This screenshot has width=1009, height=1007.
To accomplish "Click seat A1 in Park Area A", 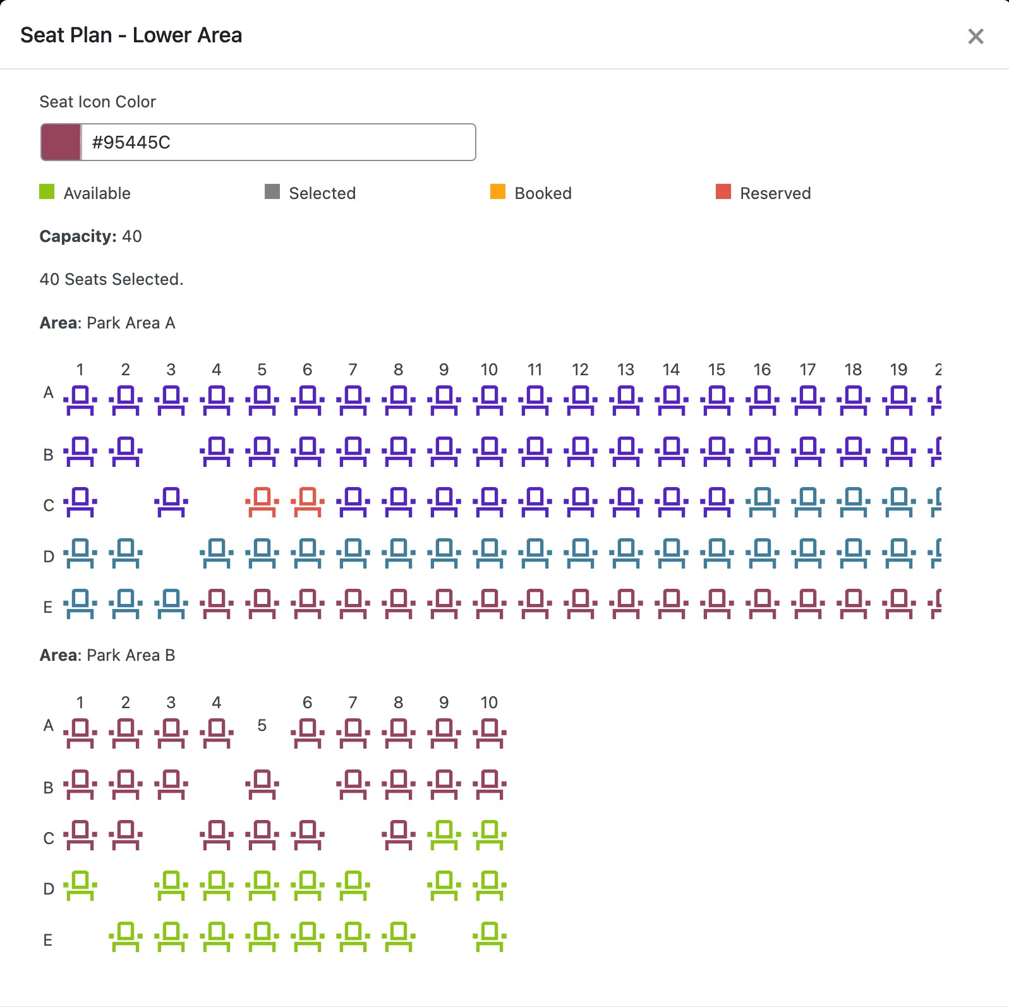I will click(x=80, y=400).
